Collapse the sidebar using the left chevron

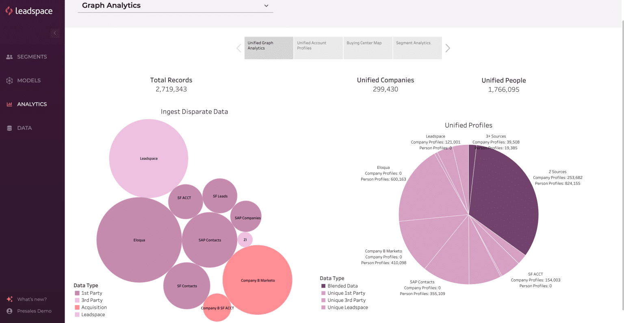pyautogui.click(x=55, y=33)
